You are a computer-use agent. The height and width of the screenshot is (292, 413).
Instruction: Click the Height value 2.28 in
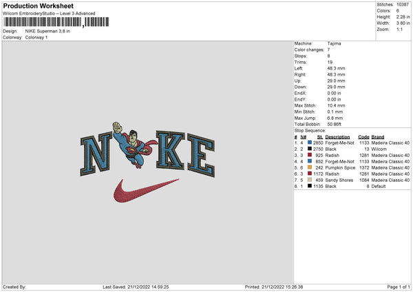[x=403, y=17]
